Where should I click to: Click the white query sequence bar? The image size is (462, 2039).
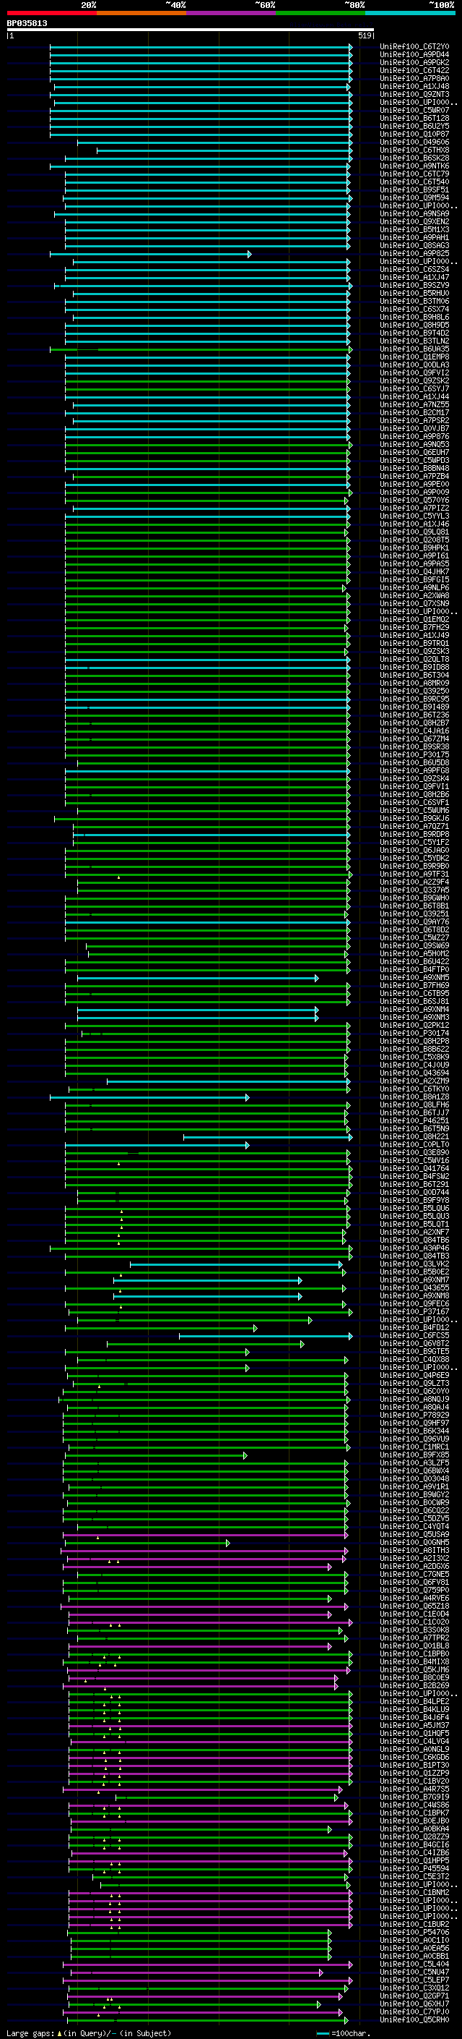(x=190, y=30)
